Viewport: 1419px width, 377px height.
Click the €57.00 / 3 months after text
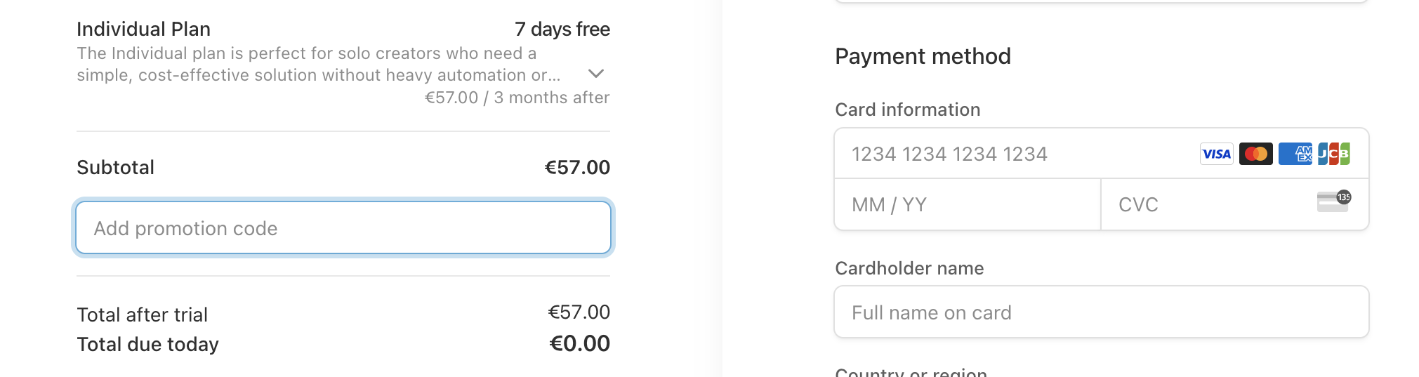(x=517, y=98)
